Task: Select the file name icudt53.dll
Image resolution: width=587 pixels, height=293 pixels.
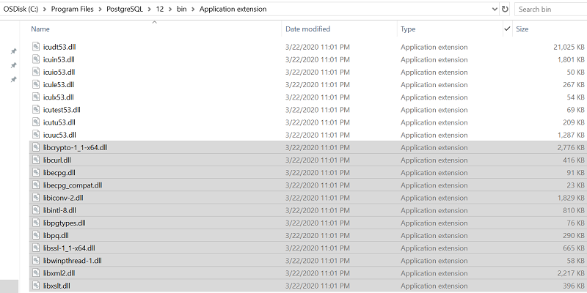Action: [x=59, y=47]
